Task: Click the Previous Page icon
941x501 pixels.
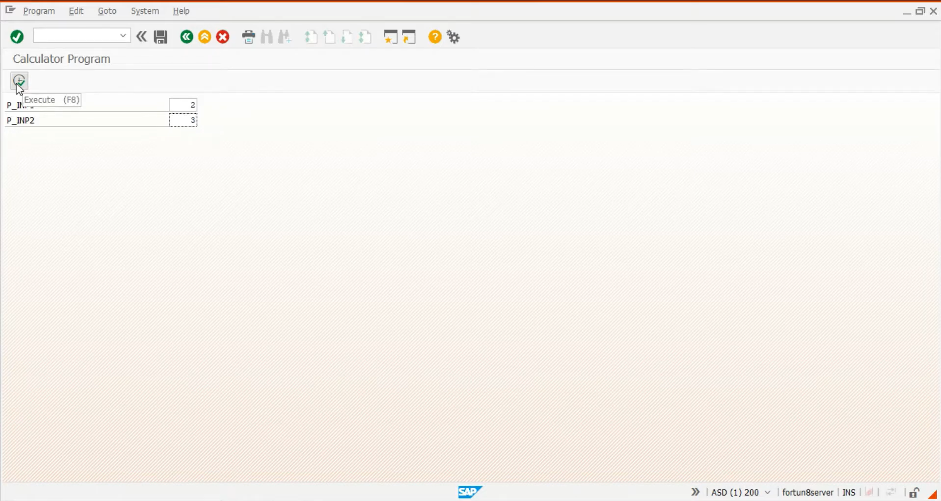Action: click(x=329, y=37)
